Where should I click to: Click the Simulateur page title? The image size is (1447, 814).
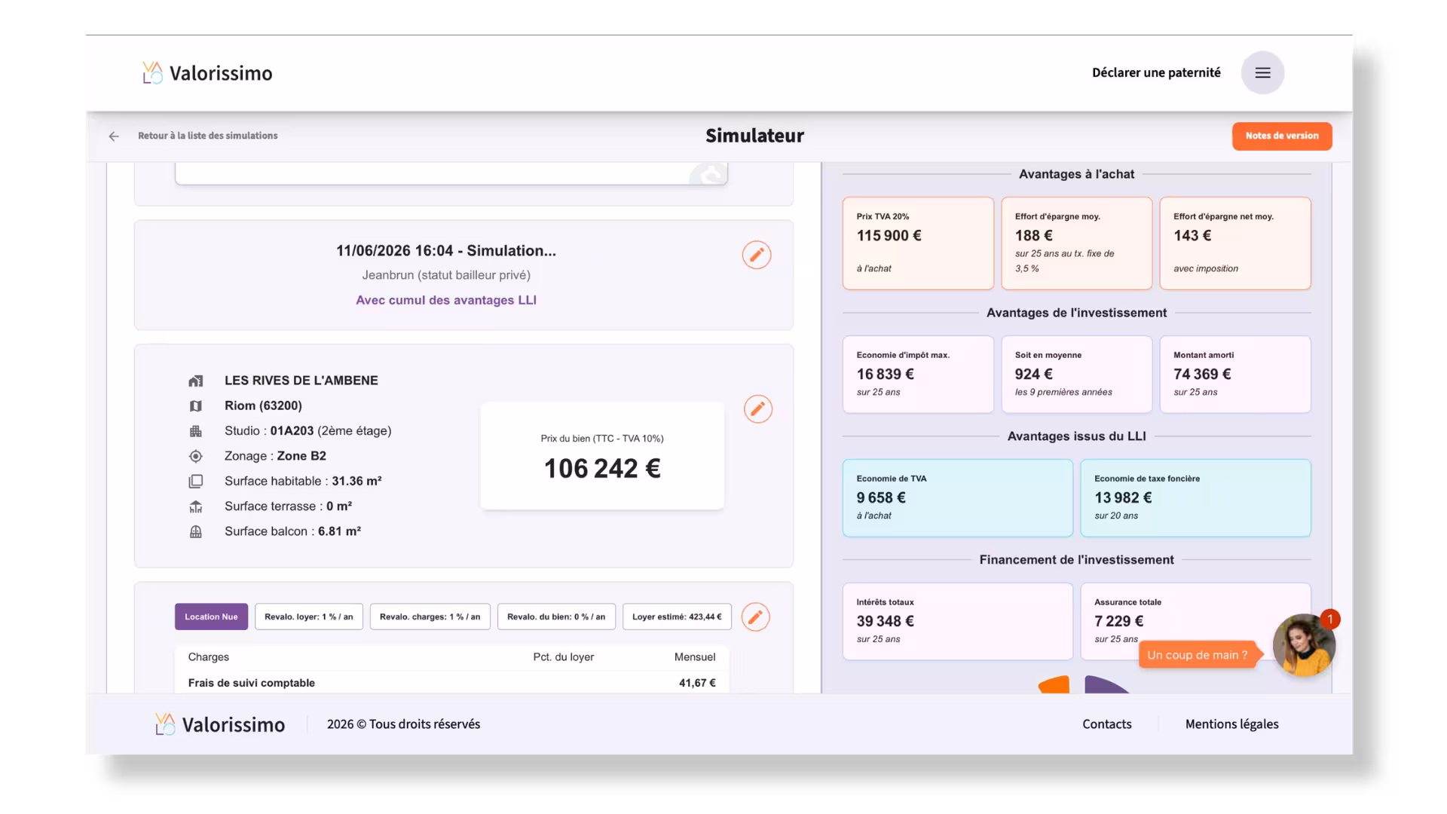tap(754, 136)
